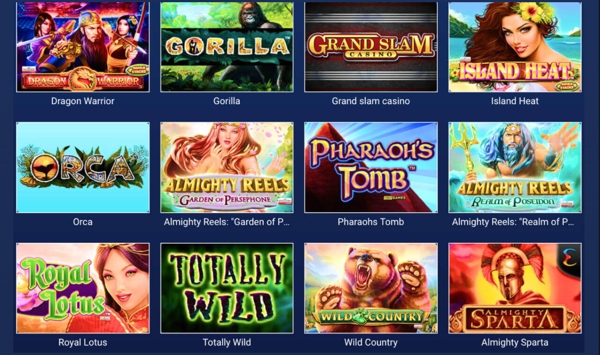
Task: Open Almighty Reels Garden of Persephone thumbnail
Action: coord(227,168)
